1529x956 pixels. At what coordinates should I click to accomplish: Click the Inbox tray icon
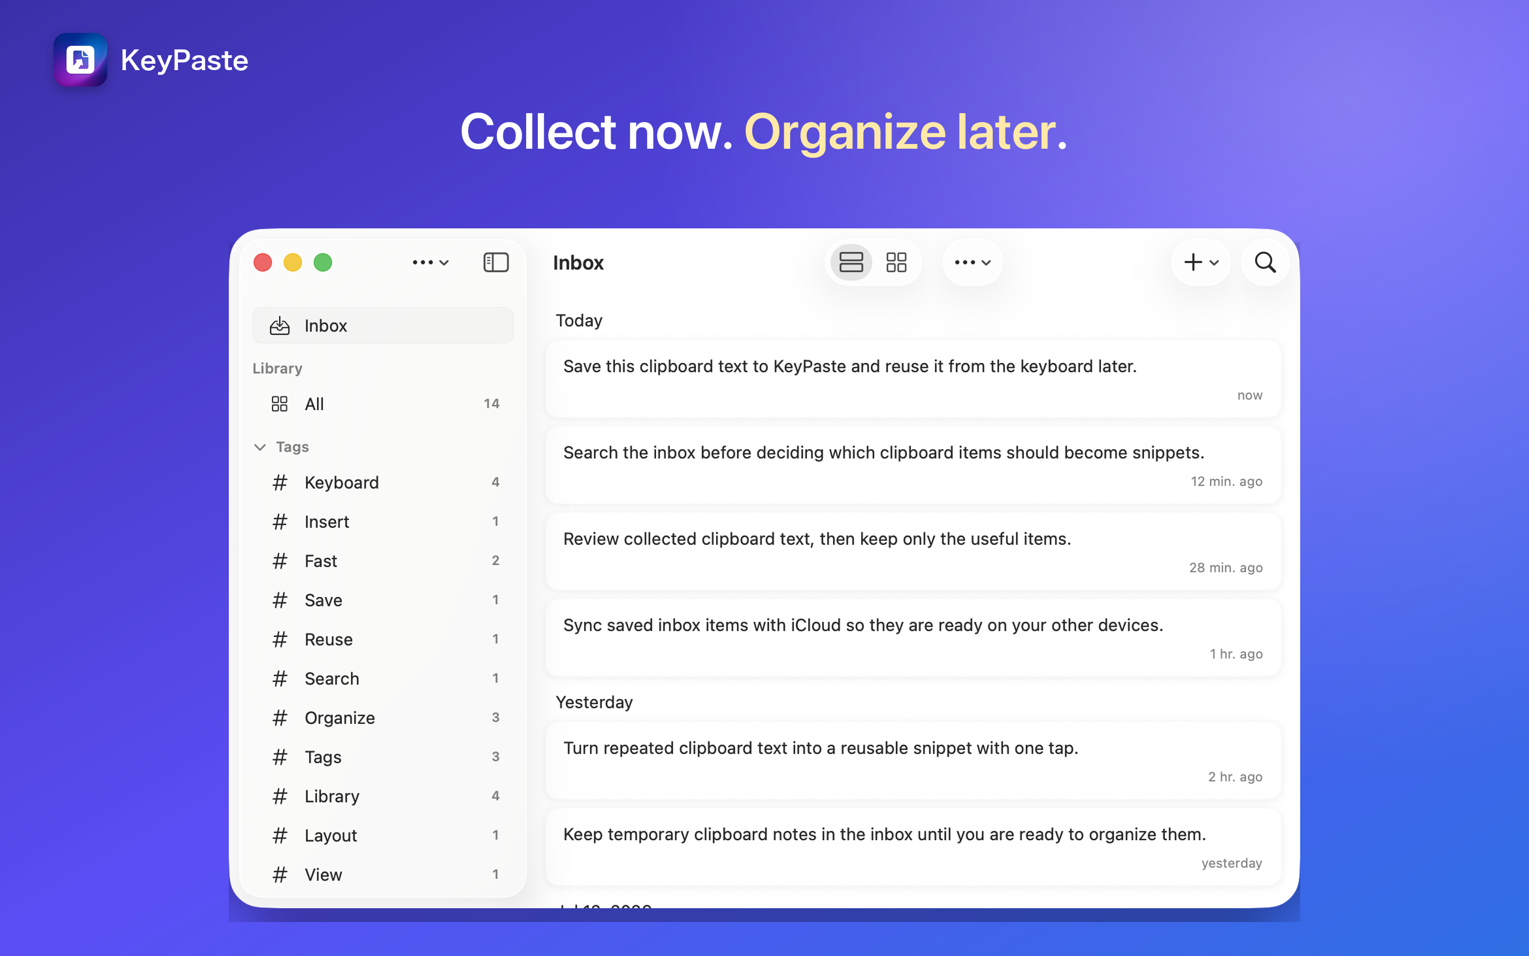(x=279, y=326)
